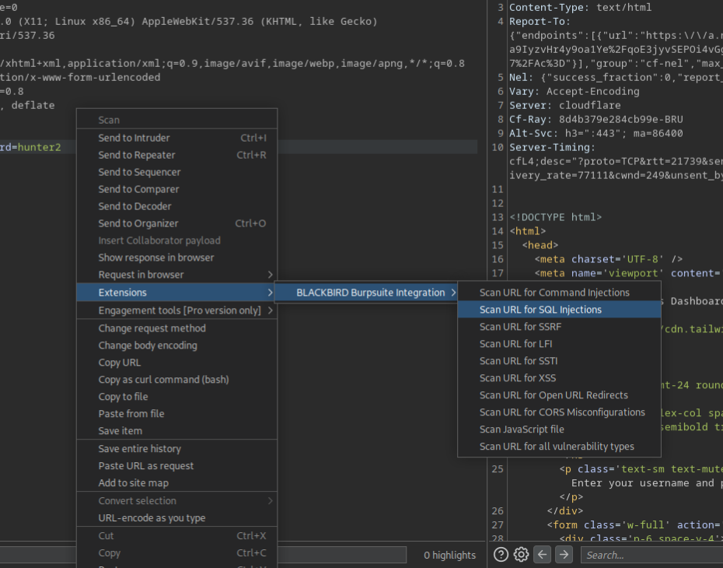The width and height of the screenshot is (723, 568).
Task: Click Scan JavaScript file option
Action: tap(522, 430)
